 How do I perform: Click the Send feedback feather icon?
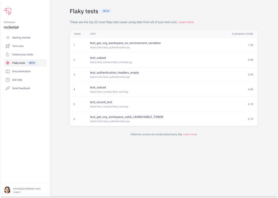[8, 88]
